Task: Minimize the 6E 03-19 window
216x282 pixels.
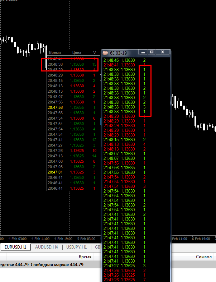Action: 143,52
